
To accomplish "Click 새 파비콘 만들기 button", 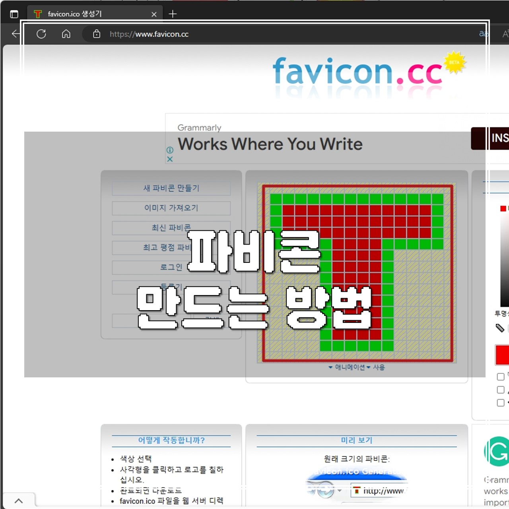I will tap(171, 188).
